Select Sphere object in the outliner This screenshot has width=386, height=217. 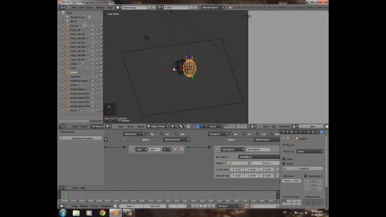[x=74, y=72]
